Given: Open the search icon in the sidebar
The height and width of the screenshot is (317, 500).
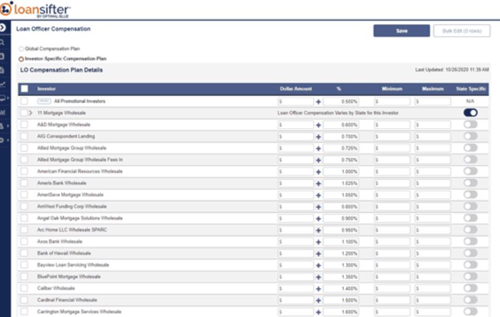Looking at the screenshot, I should pyautogui.click(x=2, y=42).
